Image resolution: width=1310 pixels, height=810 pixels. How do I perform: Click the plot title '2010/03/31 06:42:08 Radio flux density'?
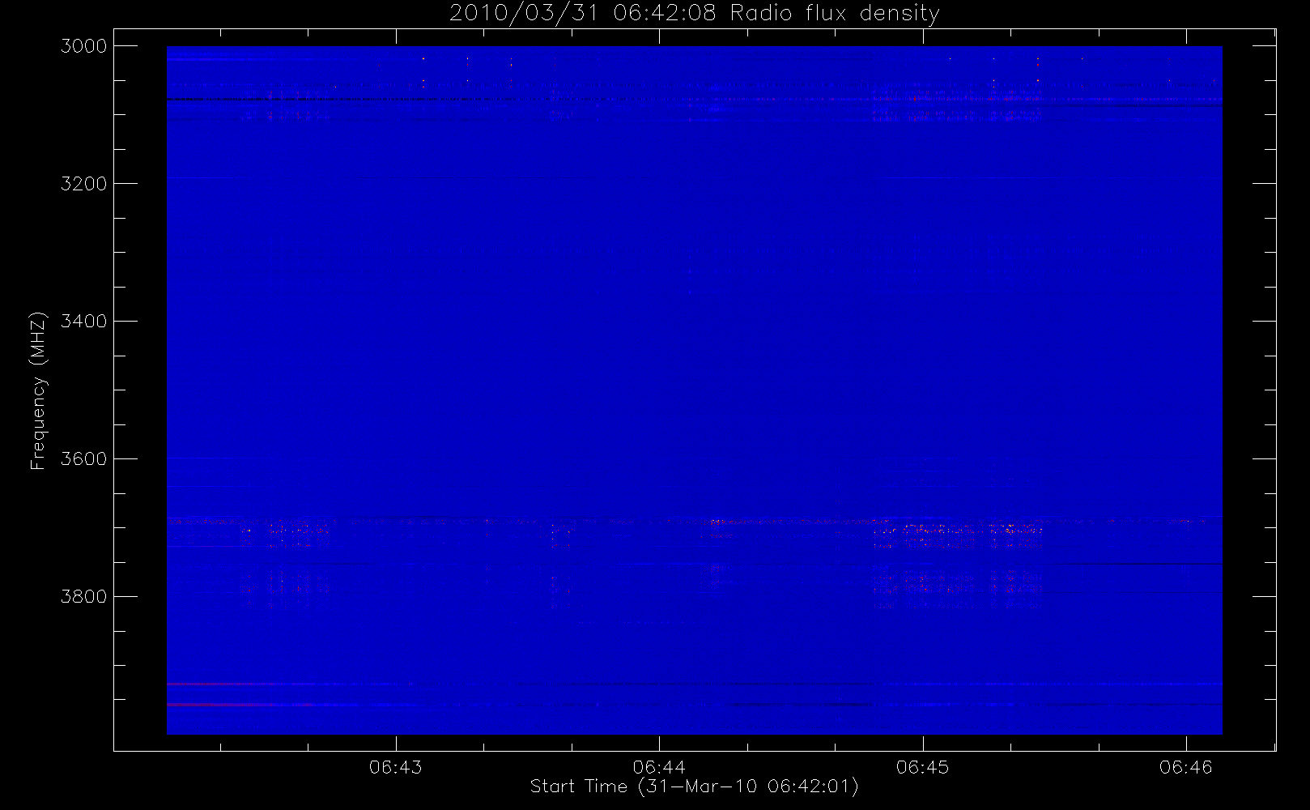point(694,14)
